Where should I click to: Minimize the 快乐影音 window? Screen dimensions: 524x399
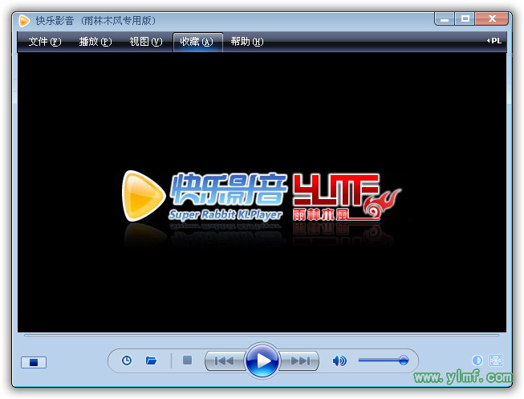tap(445, 18)
